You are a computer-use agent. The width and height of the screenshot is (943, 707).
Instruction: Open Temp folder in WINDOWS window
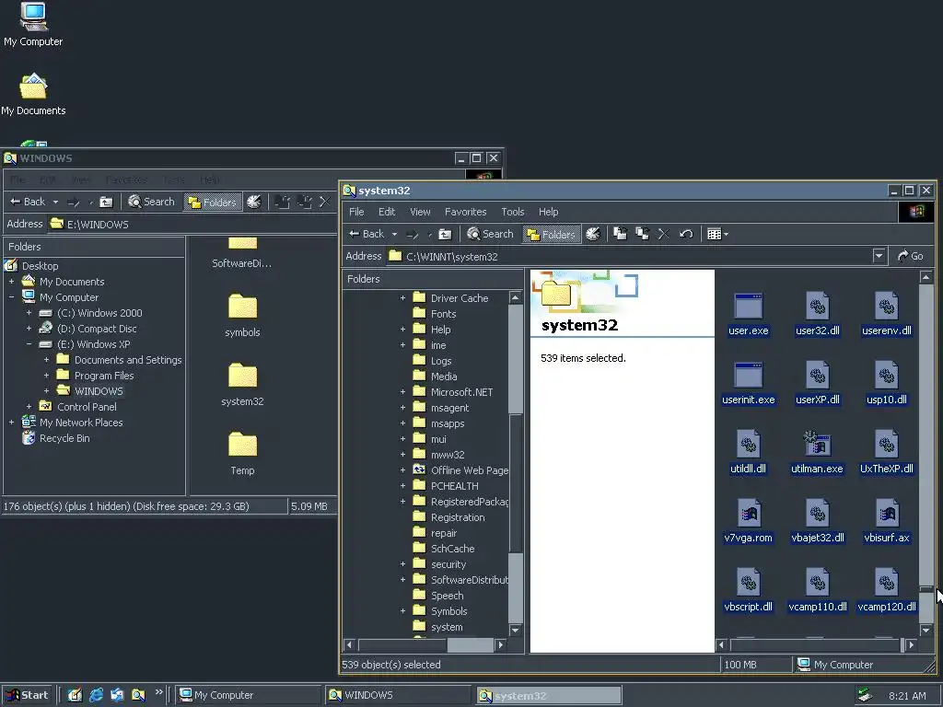pyautogui.click(x=242, y=453)
